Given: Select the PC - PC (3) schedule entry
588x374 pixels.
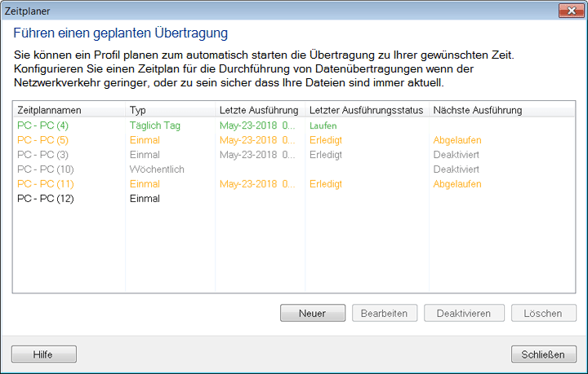Looking at the screenshot, I should click(43, 155).
